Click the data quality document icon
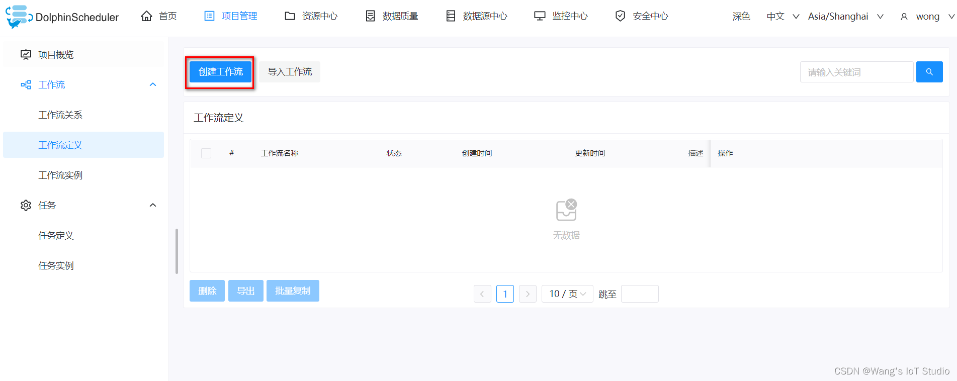 coord(370,16)
